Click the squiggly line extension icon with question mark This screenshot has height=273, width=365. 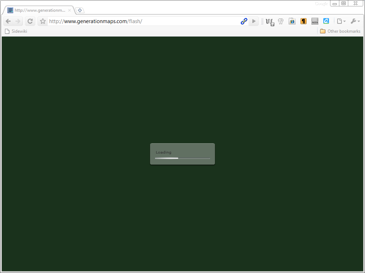point(270,22)
